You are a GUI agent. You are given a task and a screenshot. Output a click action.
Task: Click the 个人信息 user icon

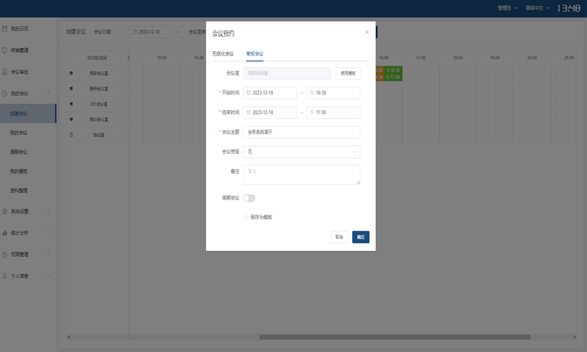coord(5,276)
